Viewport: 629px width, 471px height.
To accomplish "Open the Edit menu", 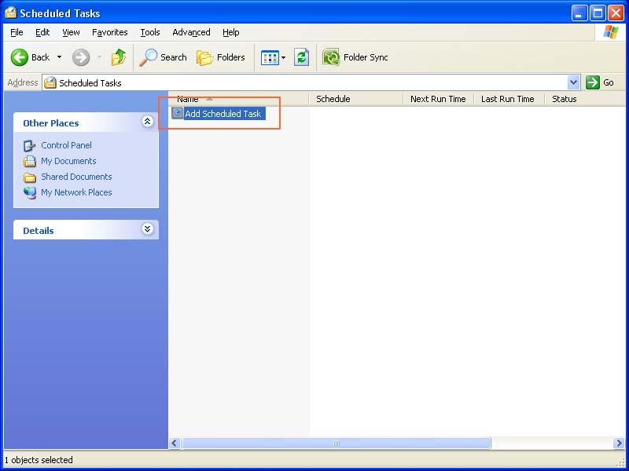I will click(42, 32).
